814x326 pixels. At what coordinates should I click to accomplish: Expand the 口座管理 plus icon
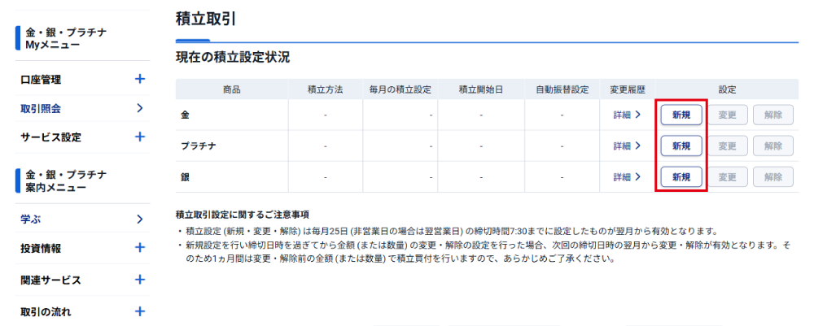click(139, 79)
